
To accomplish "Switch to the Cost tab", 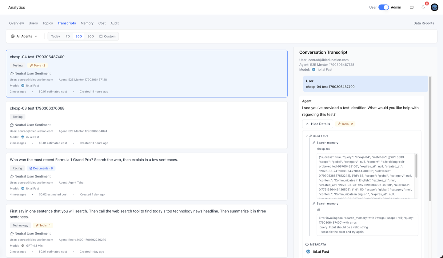I will tap(102, 23).
